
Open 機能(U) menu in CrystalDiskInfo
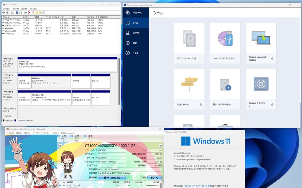(x=27, y=133)
